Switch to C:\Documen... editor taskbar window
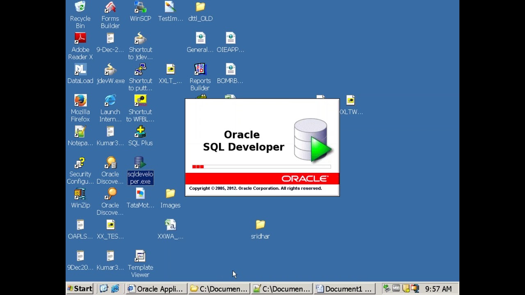This screenshot has height=295, width=525. [x=282, y=289]
